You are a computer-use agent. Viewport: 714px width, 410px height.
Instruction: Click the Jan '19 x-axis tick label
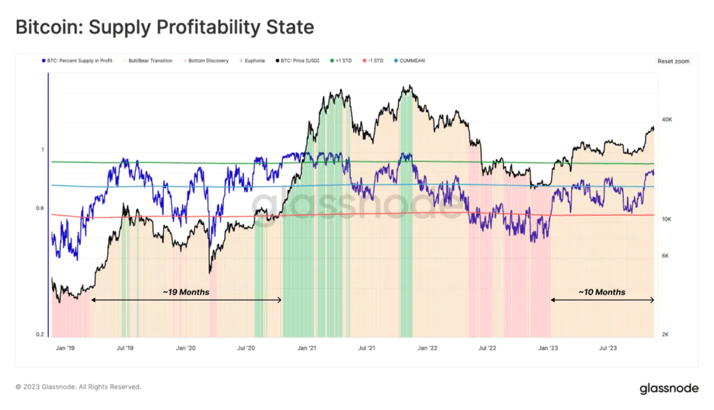65,348
